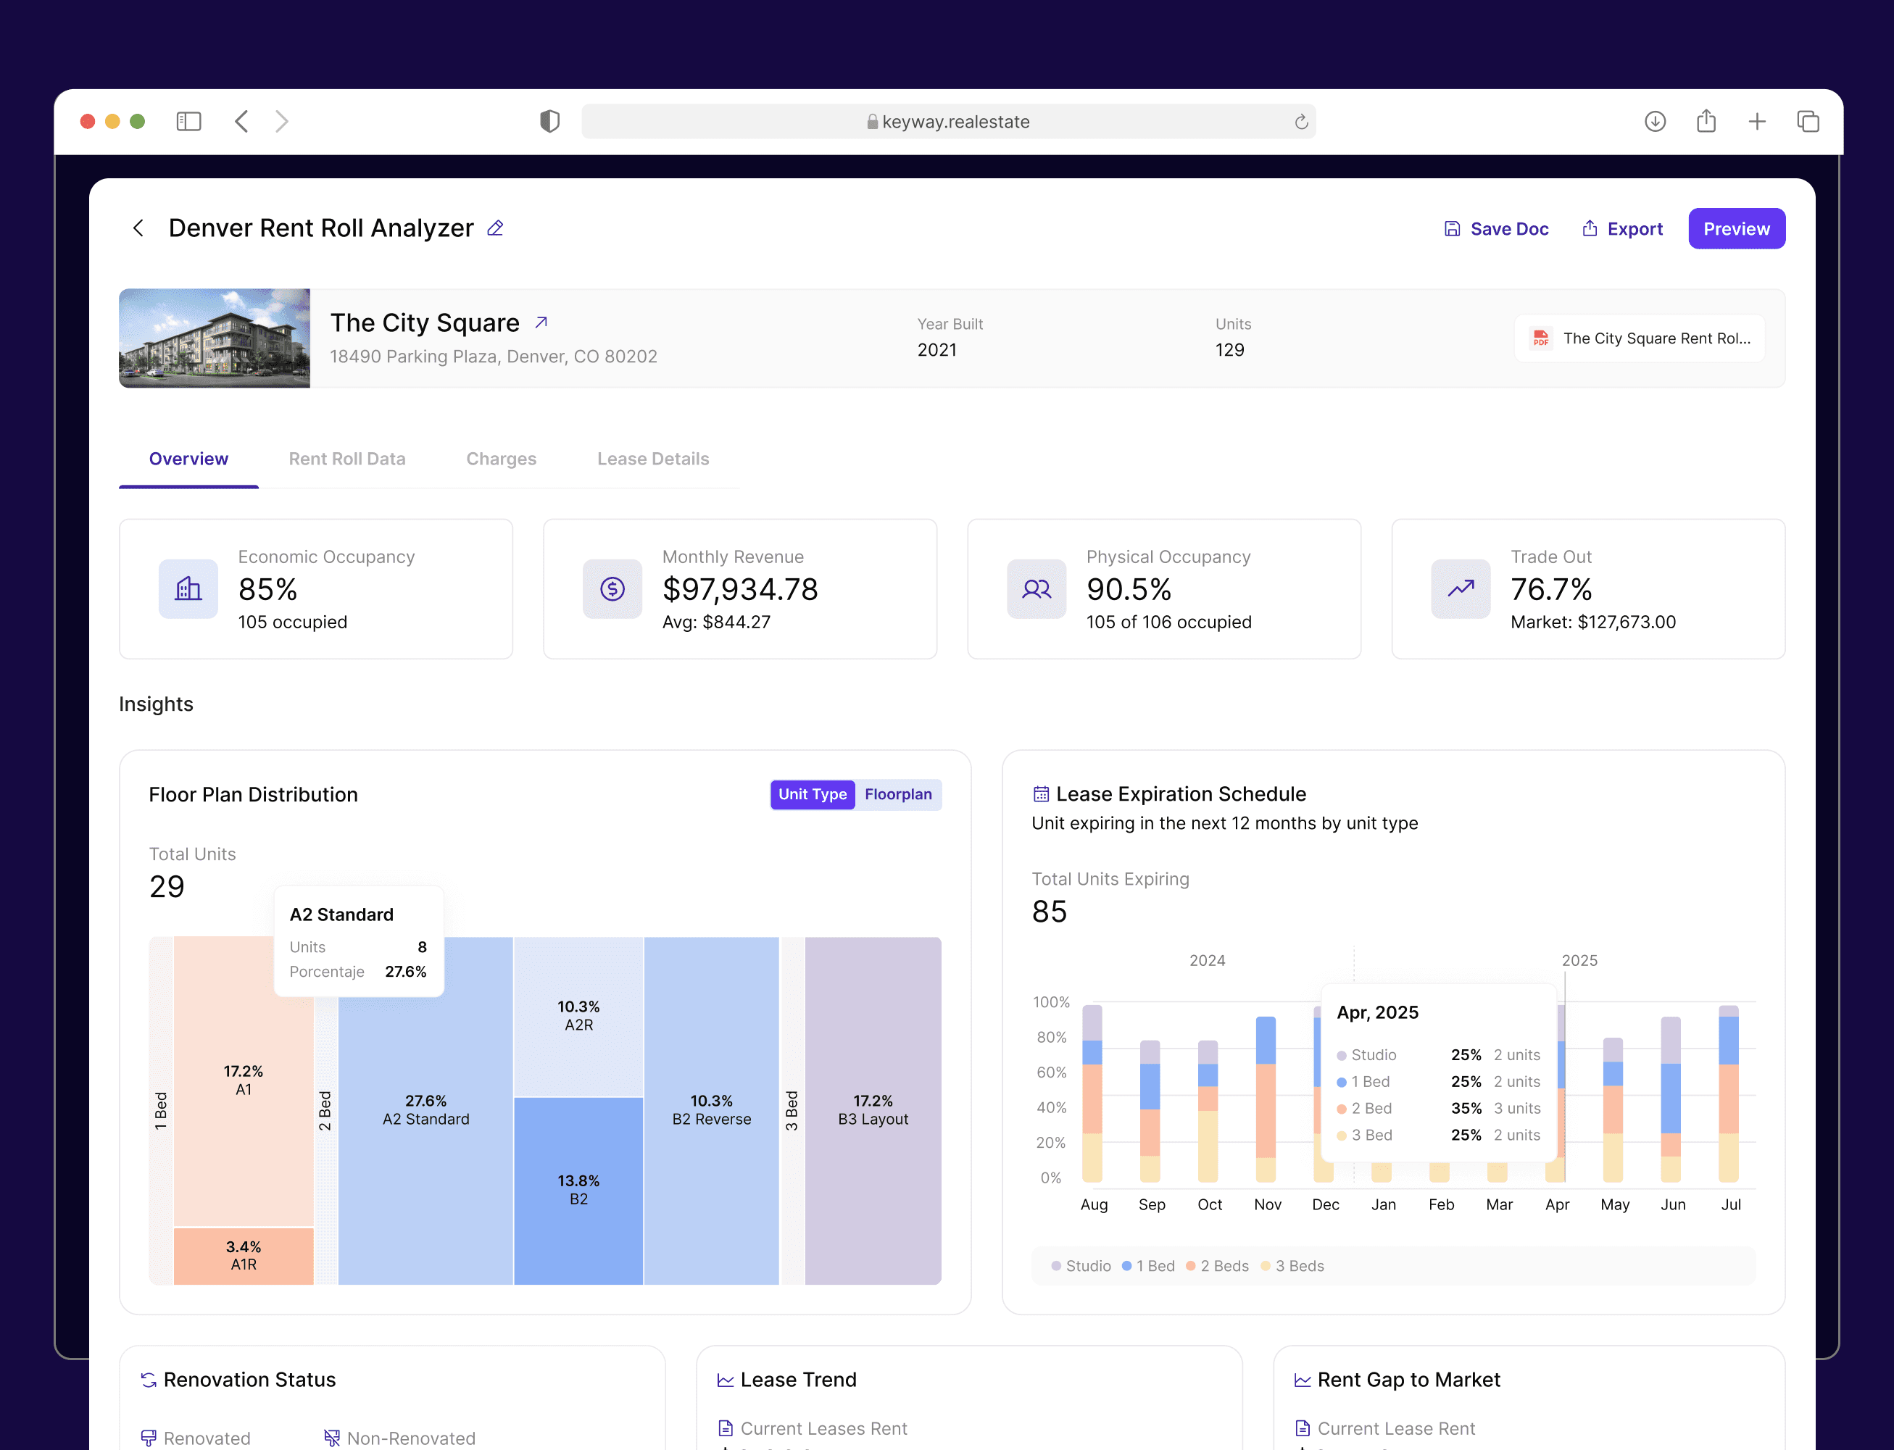
Task: Open The City Square external link arrow
Action: click(541, 322)
